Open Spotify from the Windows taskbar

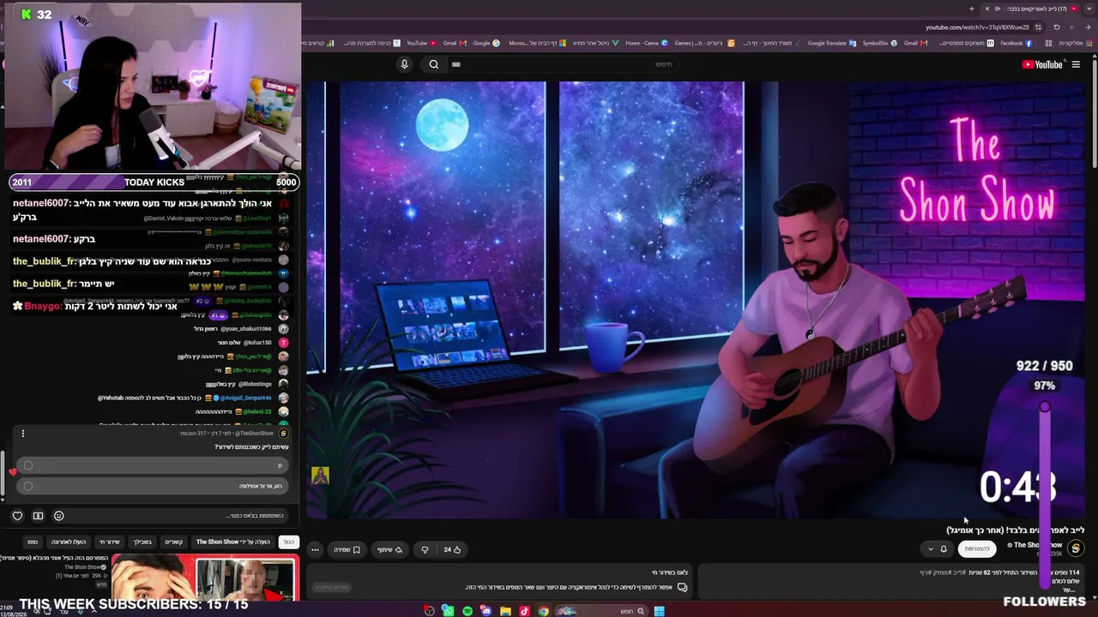tap(467, 611)
